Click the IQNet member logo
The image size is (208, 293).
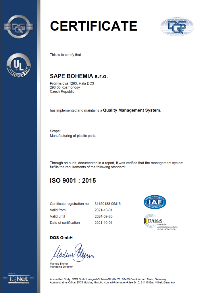(x=18, y=279)
